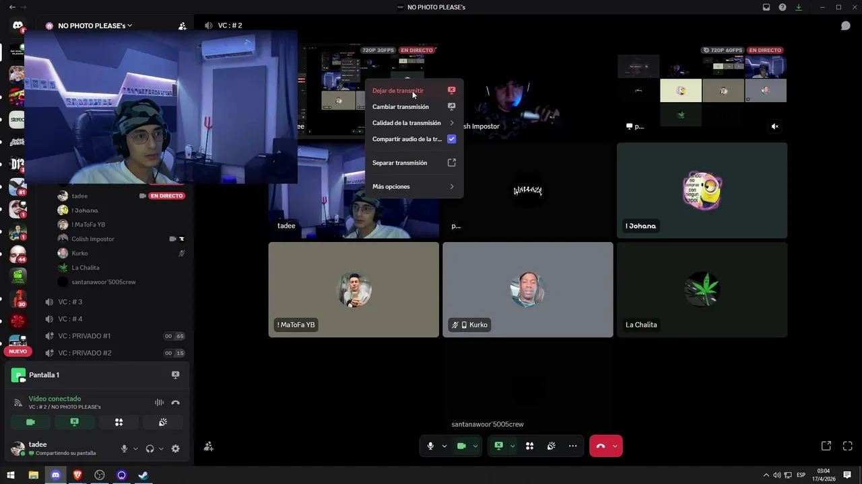The width and height of the screenshot is (862, 484).
Task: Click the green download update icon
Action: [799, 7]
